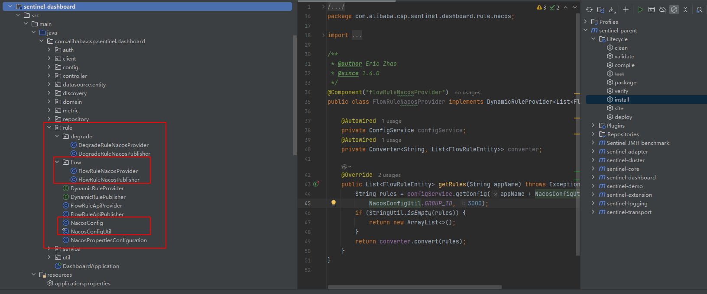
Task: Go to previous highlighted error
Action: (566, 7)
